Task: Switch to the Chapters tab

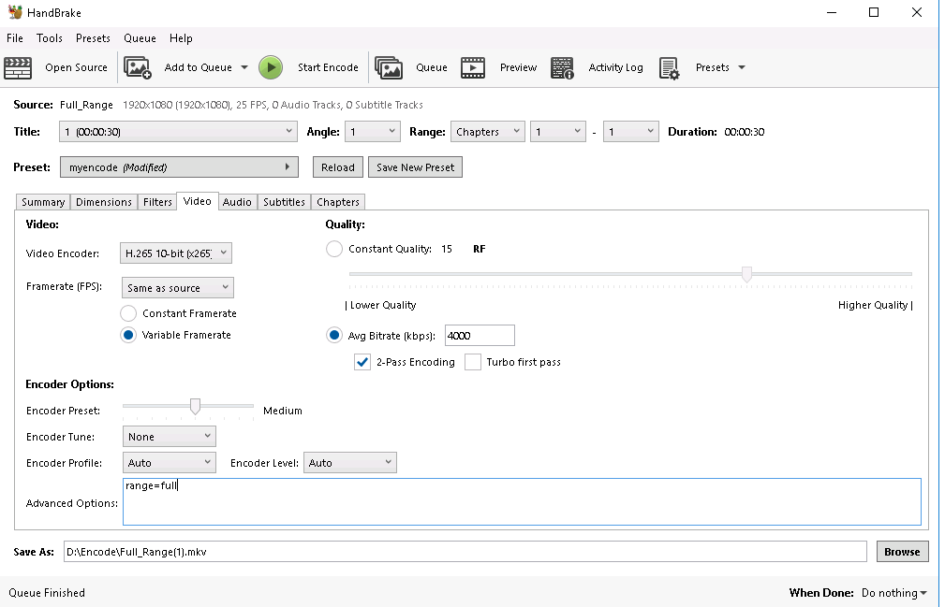Action: pos(338,202)
